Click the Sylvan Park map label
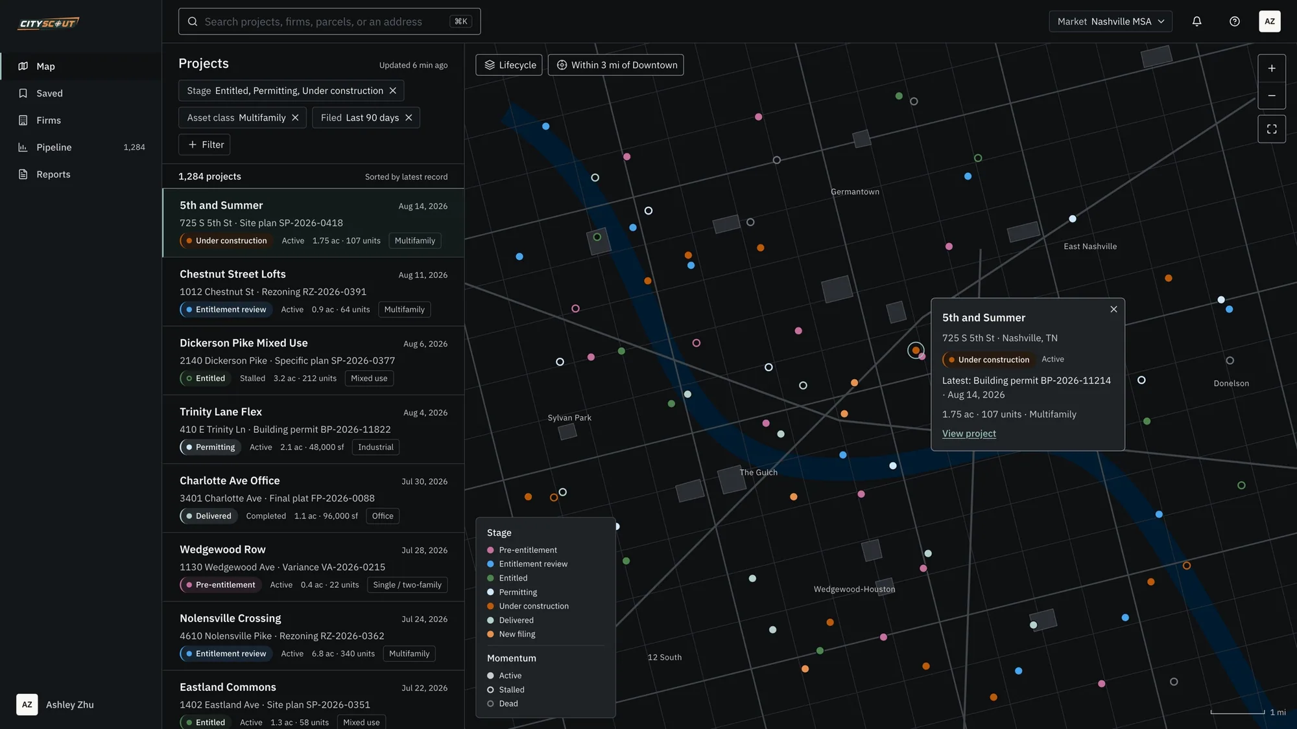 pyautogui.click(x=569, y=418)
